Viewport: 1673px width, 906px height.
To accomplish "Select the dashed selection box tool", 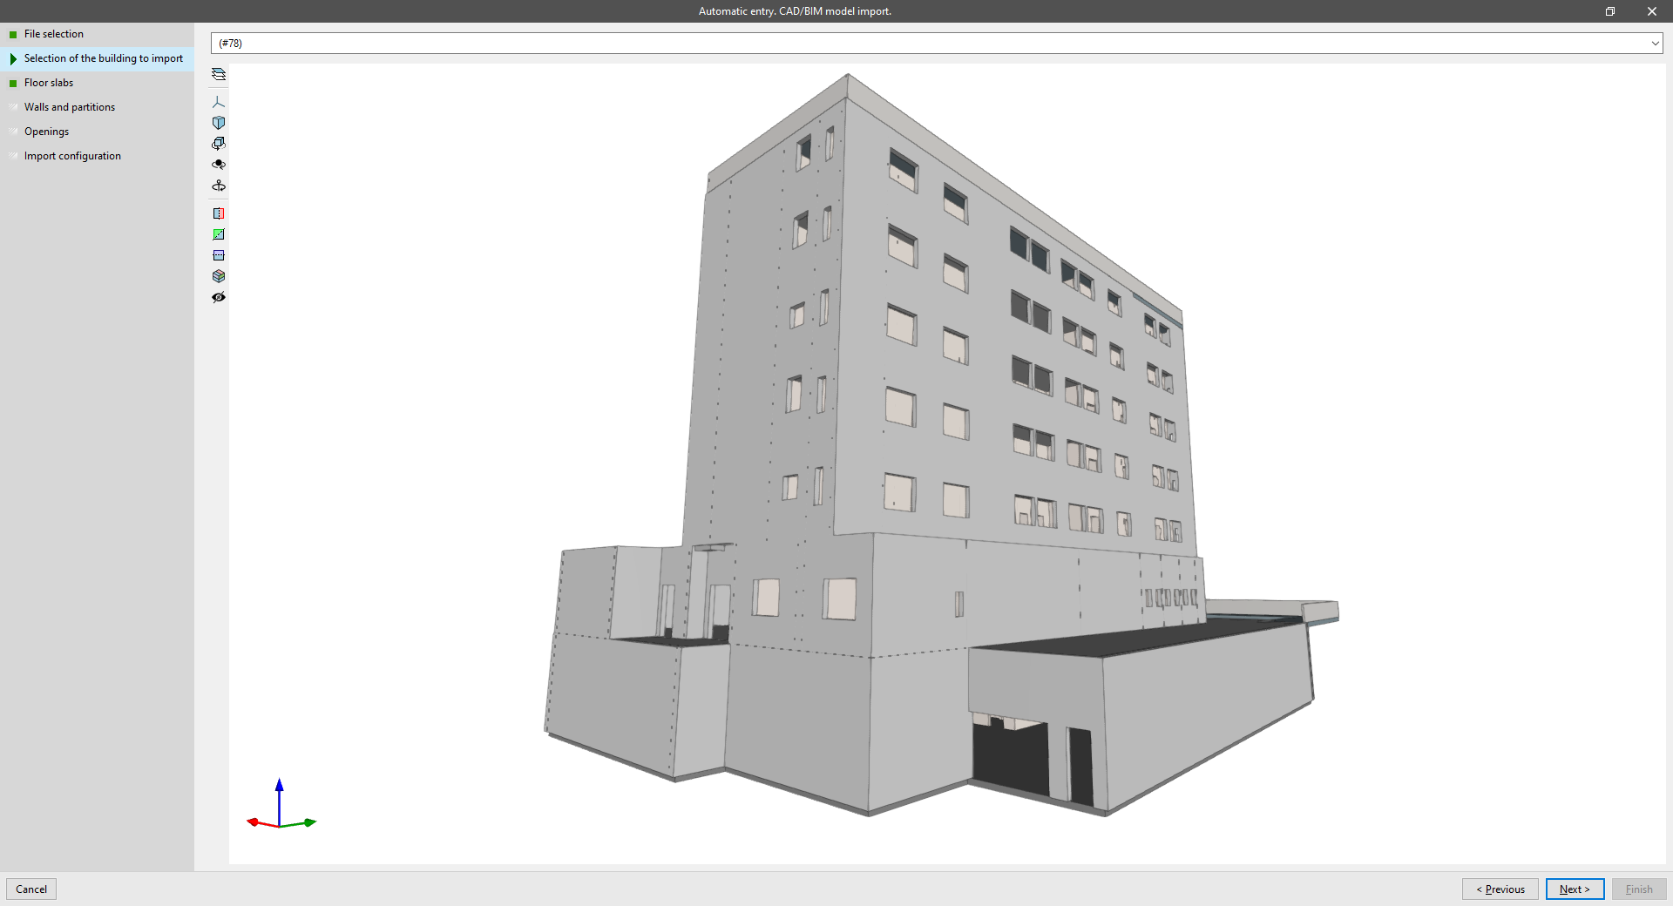I will tap(218, 255).
